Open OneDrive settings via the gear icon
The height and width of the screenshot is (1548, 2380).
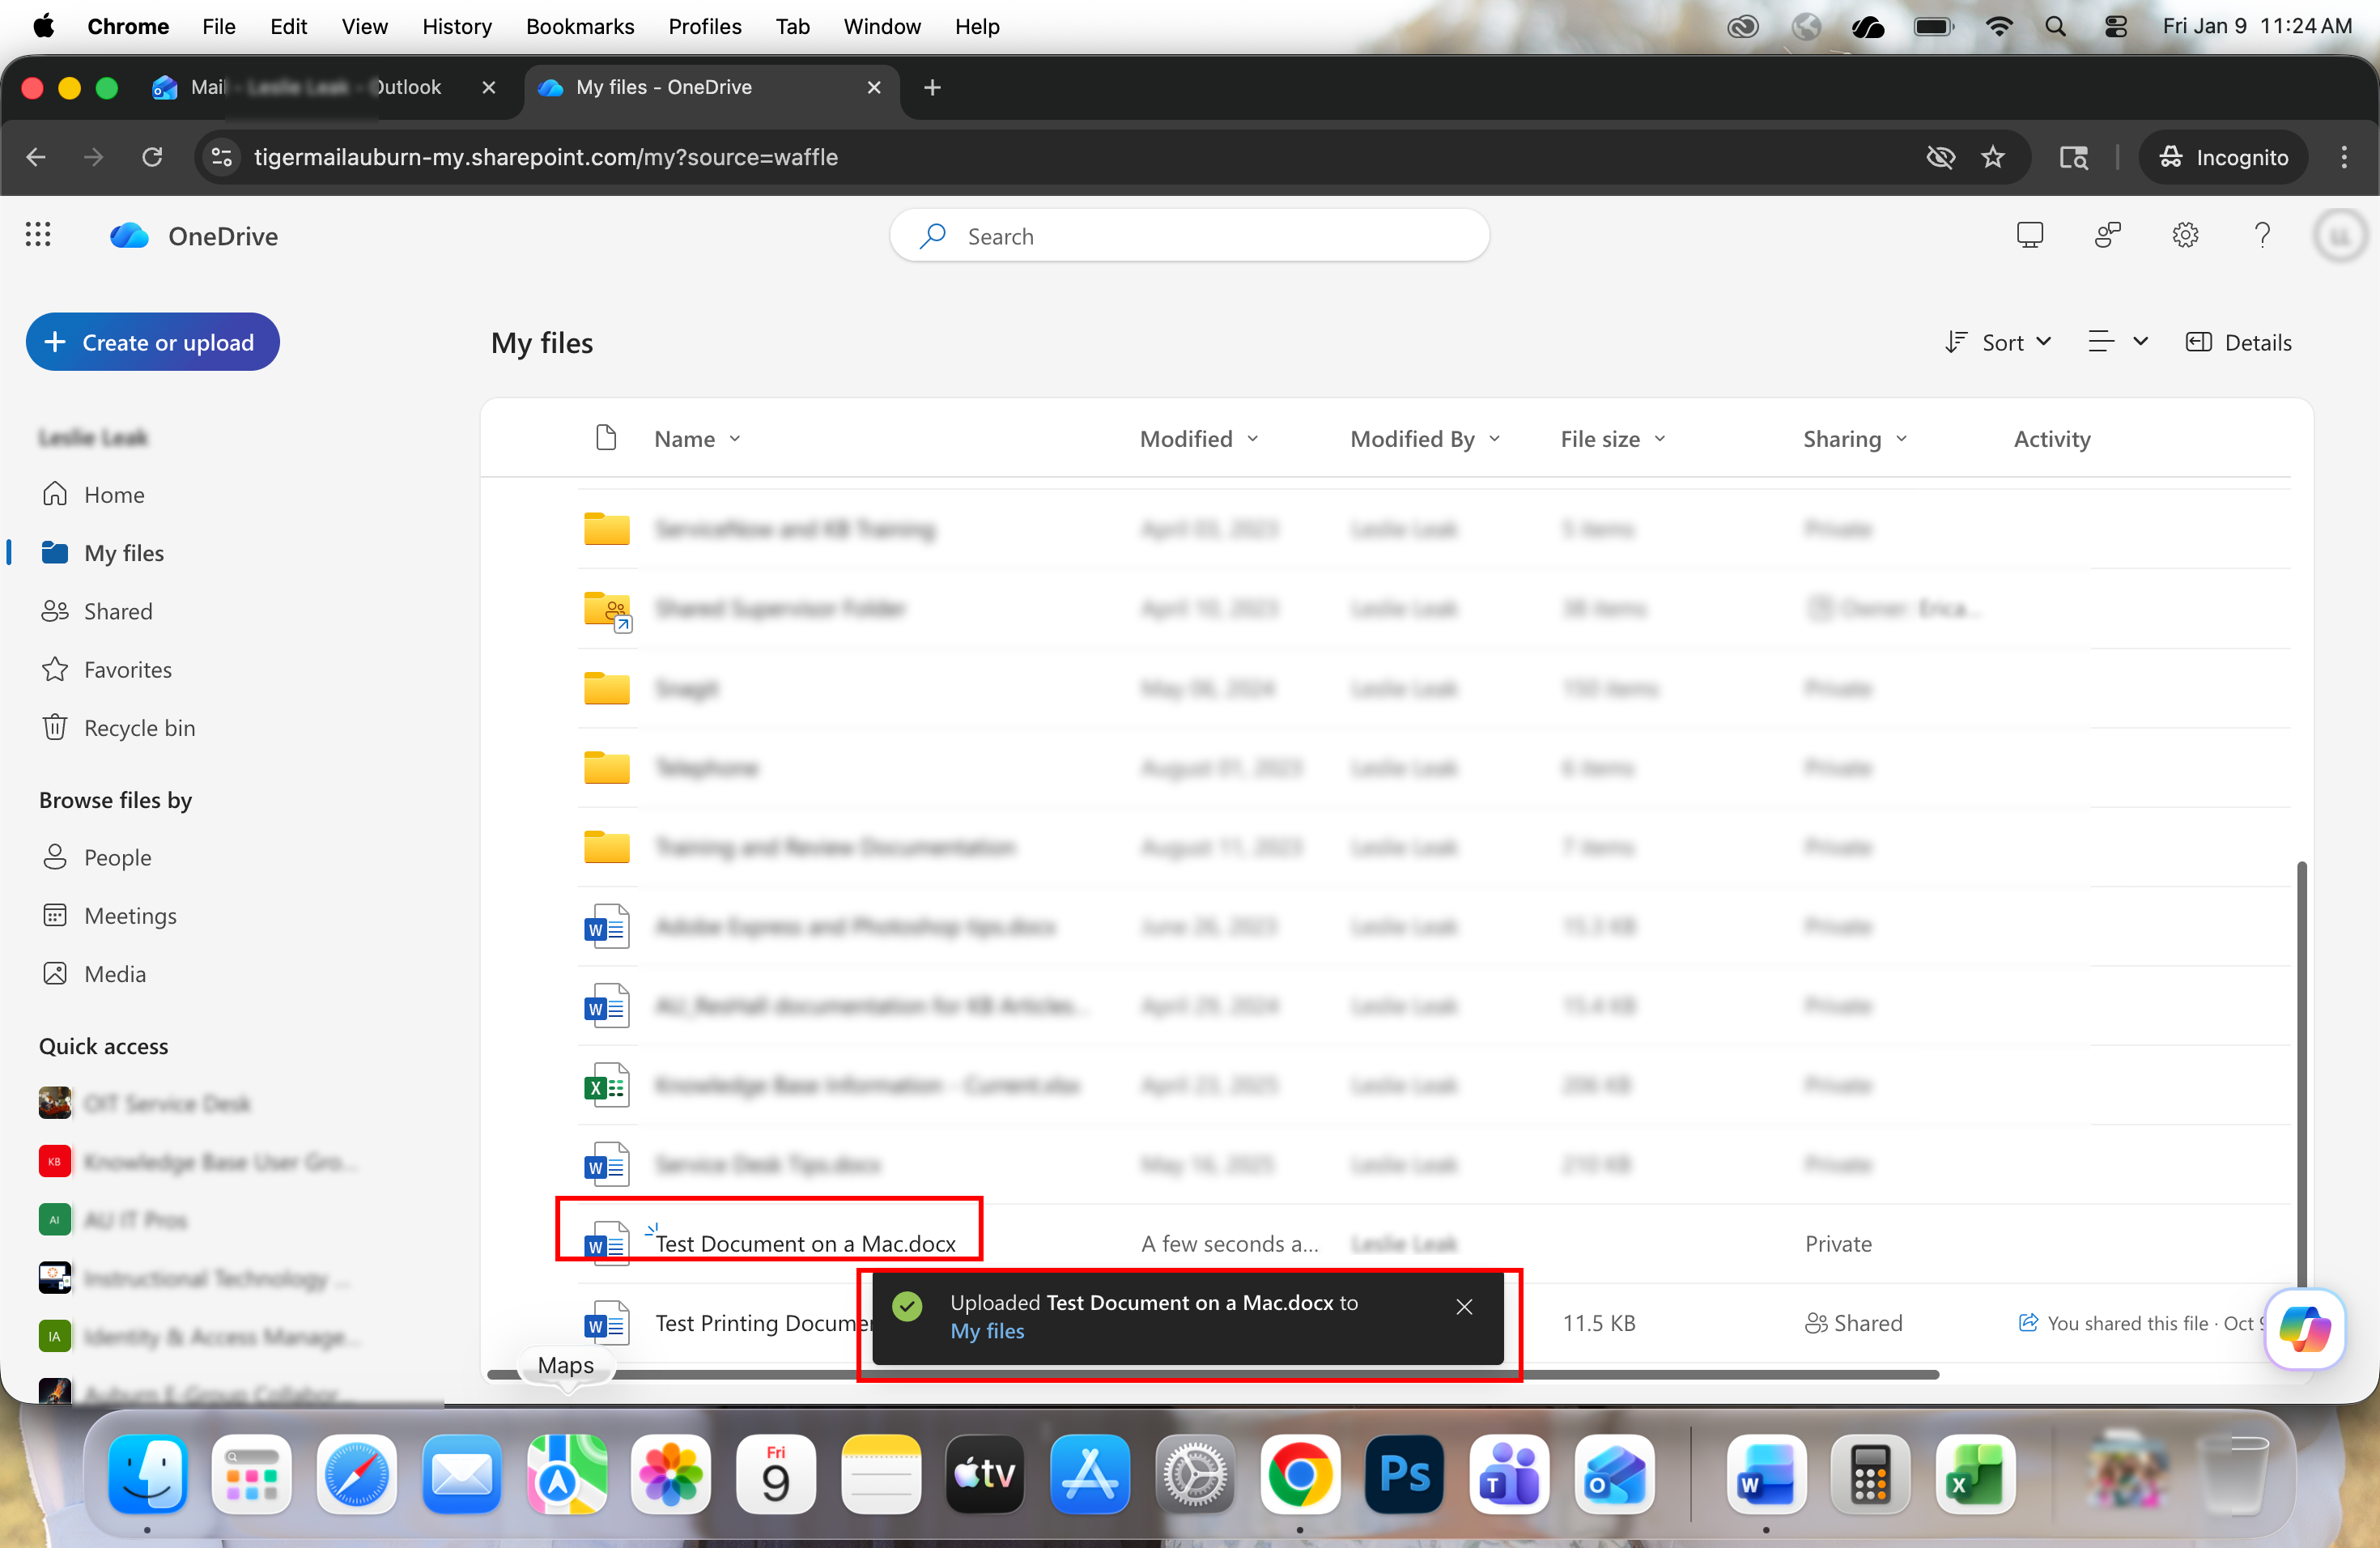(2186, 235)
